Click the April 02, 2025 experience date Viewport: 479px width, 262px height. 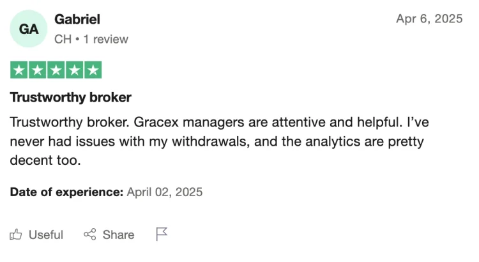click(165, 192)
